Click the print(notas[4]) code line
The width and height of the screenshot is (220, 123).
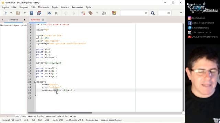tap(47, 77)
